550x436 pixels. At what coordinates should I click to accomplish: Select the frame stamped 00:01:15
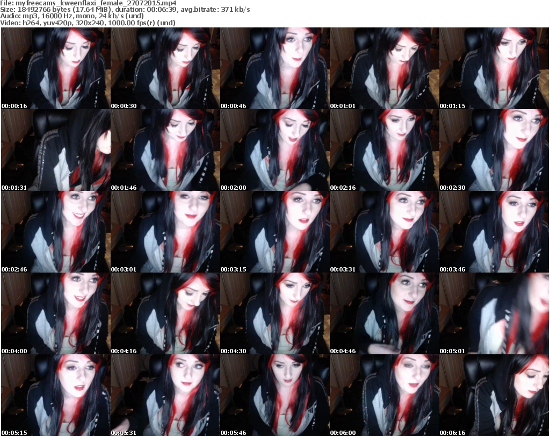[x=494, y=68]
